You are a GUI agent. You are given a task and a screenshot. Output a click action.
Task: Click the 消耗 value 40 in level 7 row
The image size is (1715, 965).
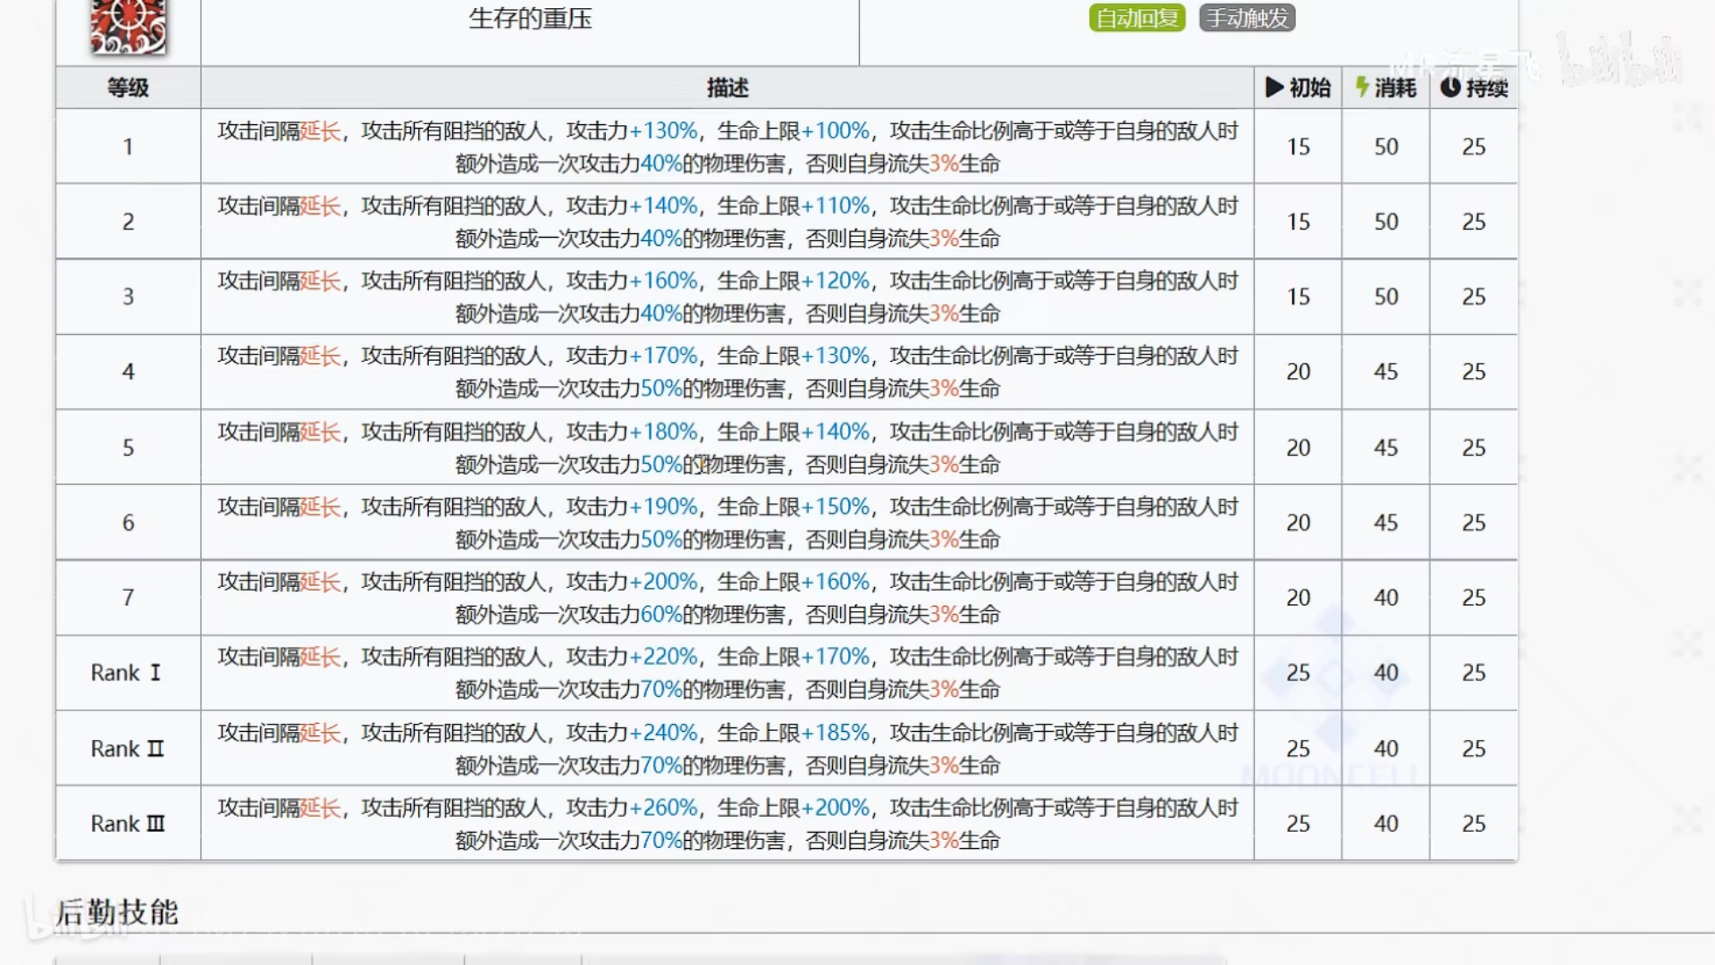[1386, 598]
